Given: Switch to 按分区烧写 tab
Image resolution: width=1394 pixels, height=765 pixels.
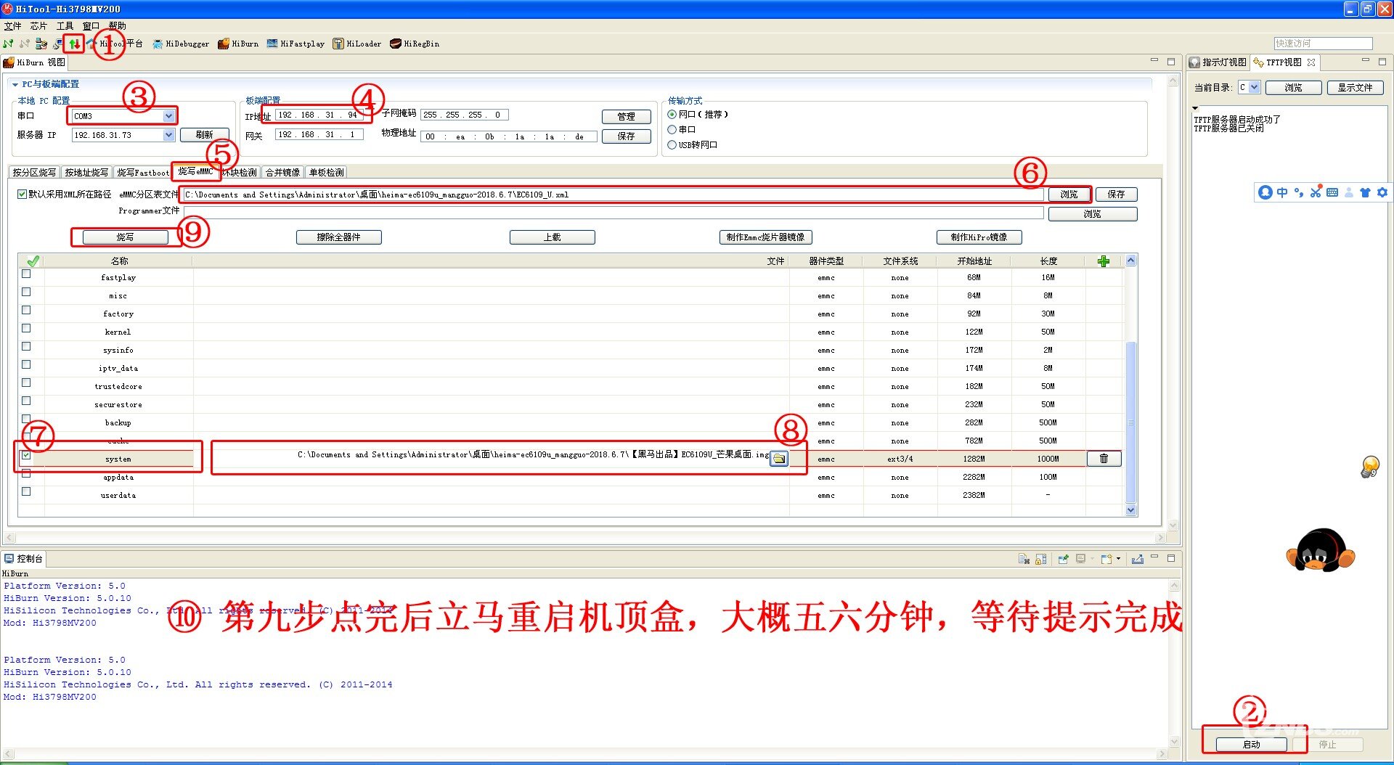Looking at the screenshot, I should (34, 173).
